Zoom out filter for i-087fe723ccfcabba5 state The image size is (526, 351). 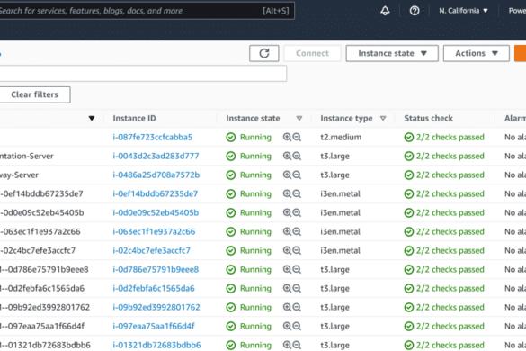point(297,137)
